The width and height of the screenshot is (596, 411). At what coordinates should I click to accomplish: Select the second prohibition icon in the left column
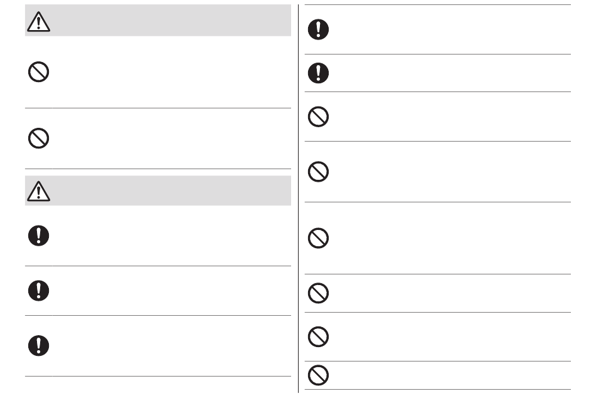pyautogui.click(x=38, y=138)
